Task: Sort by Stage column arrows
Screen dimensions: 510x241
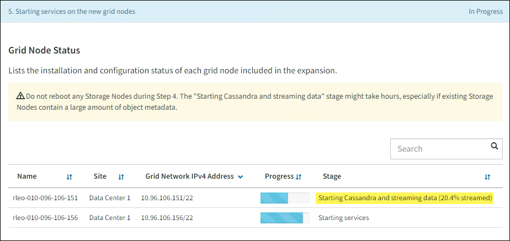Action: tap(487, 177)
